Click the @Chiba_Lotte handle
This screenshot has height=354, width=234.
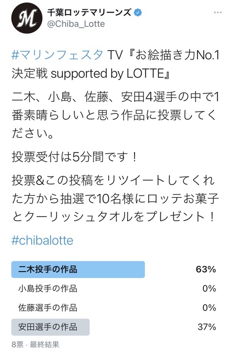[76, 24]
